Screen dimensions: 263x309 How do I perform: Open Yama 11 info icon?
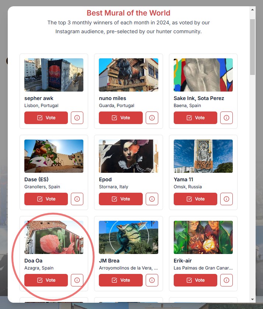(x=226, y=199)
